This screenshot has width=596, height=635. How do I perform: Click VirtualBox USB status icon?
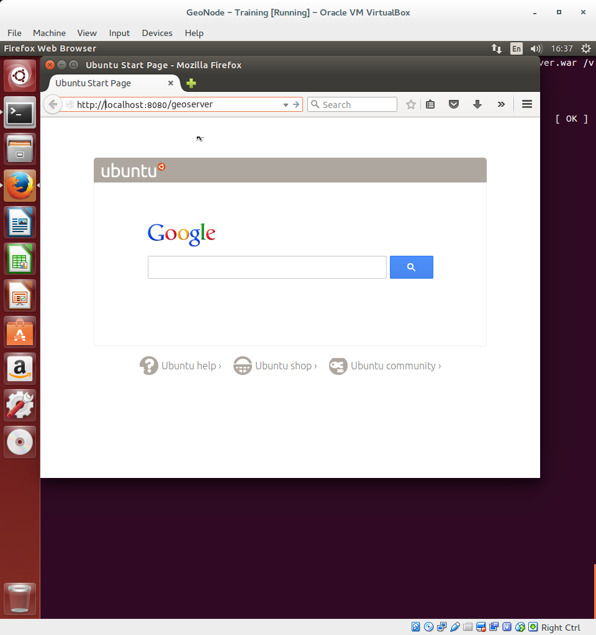tap(454, 627)
